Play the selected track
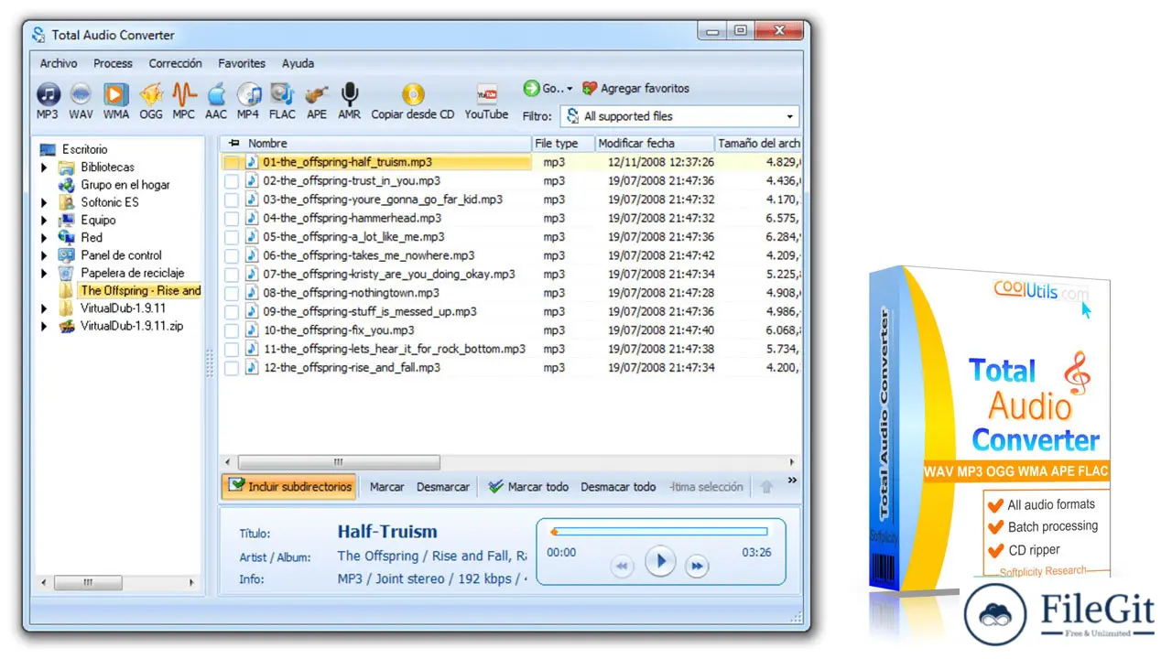 coord(659,560)
